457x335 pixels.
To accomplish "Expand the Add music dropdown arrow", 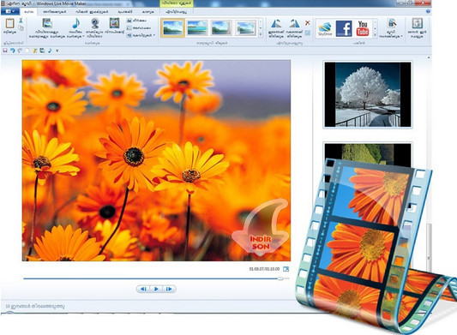I will coord(83,37).
